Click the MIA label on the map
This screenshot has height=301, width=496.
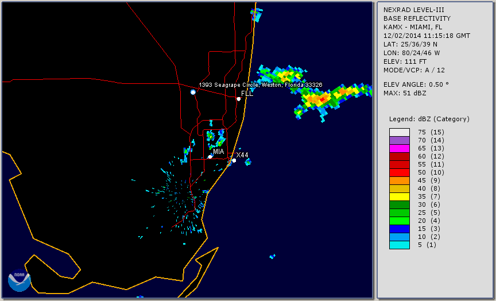click(219, 152)
